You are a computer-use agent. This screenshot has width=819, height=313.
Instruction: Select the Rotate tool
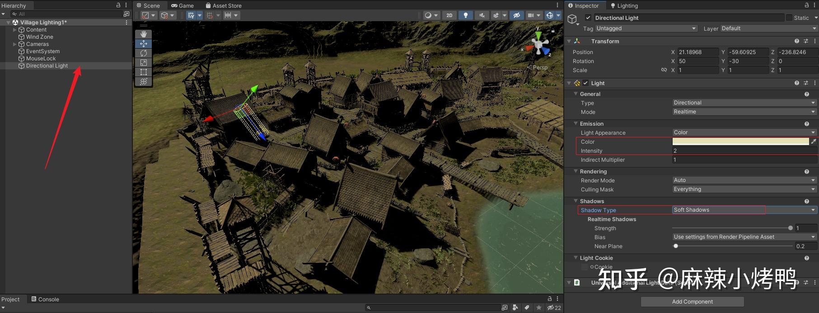click(x=144, y=53)
